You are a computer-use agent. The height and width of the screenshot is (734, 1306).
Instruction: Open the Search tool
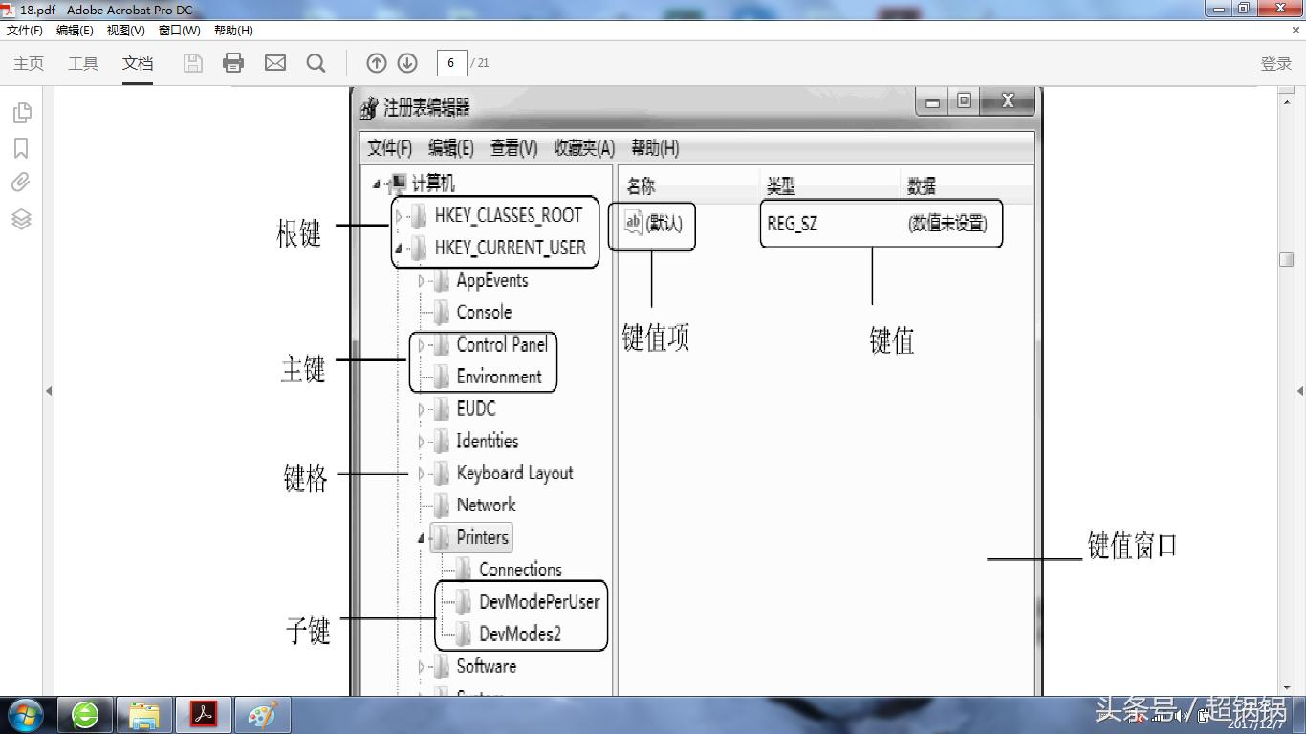pos(316,62)
